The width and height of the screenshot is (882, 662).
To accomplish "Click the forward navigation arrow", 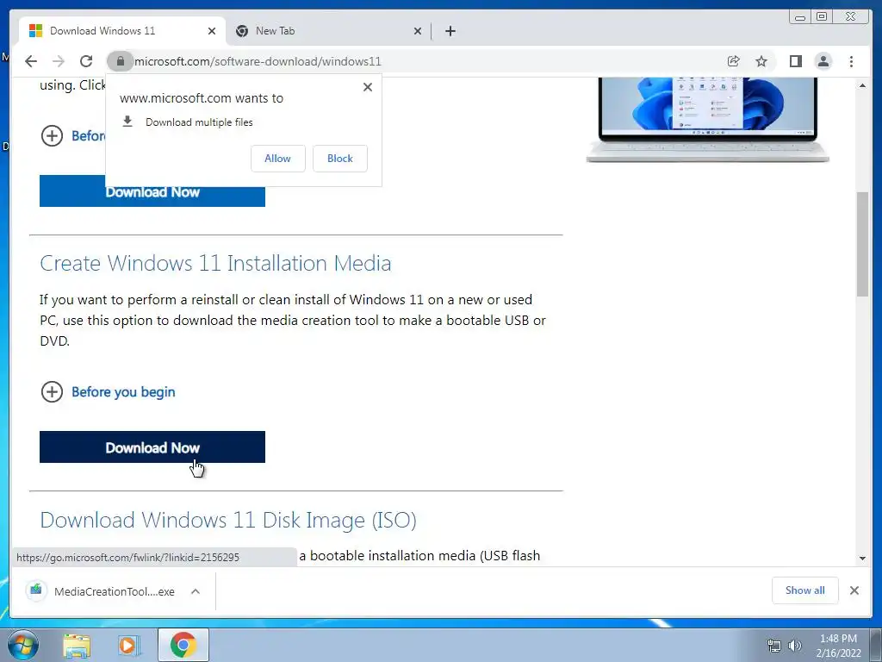I will [58, 61].
